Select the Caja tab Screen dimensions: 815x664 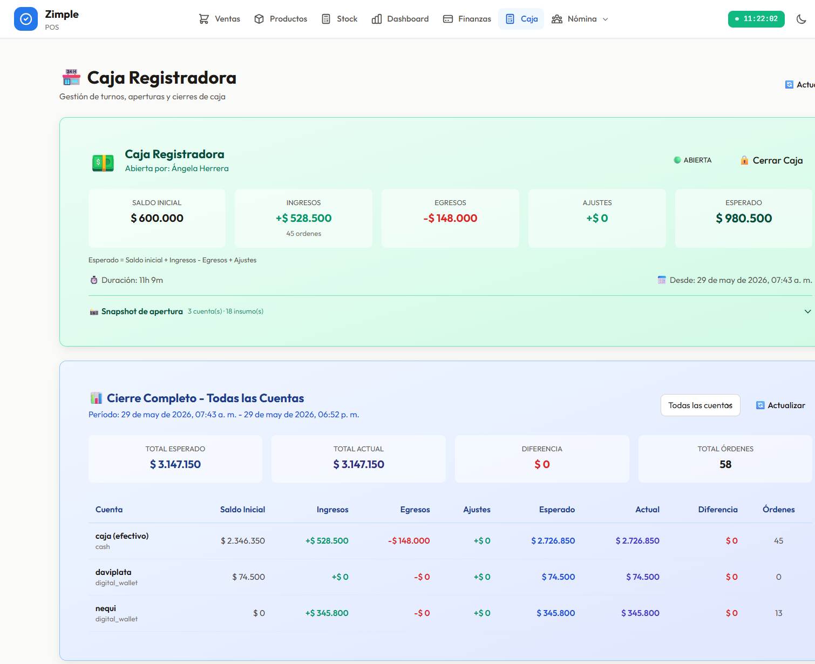pyautogui.click(x=521, y=19)
